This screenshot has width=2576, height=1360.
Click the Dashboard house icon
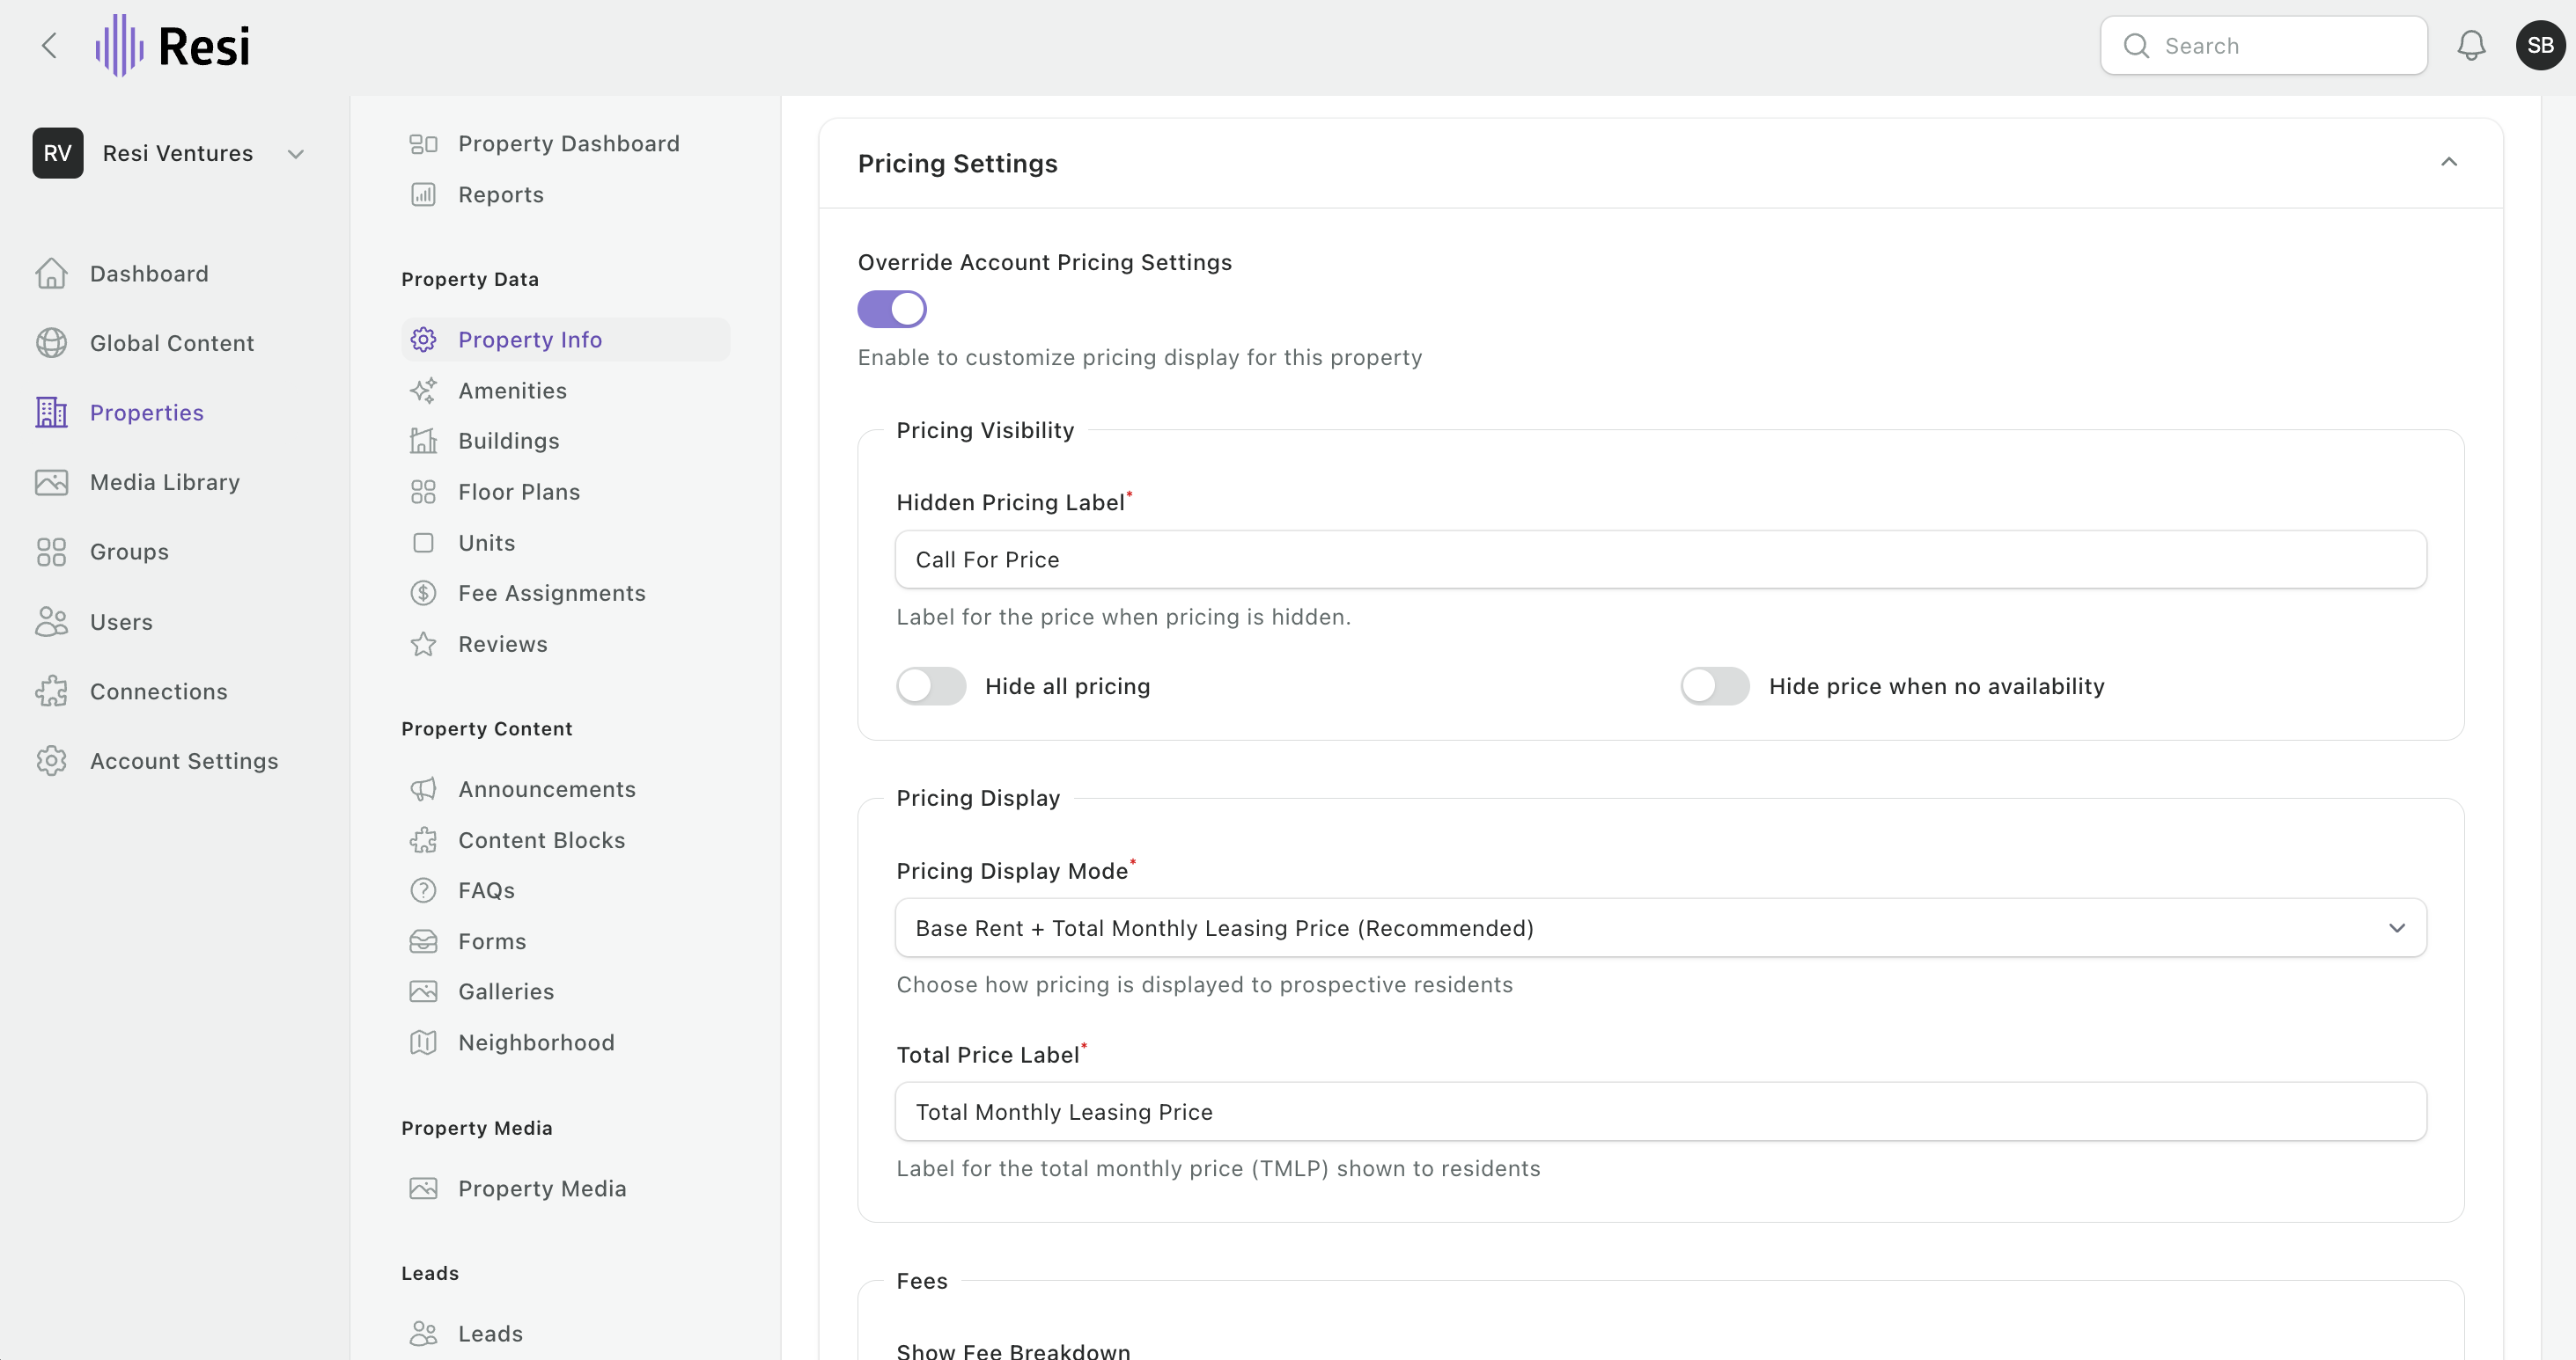(51, 274)
